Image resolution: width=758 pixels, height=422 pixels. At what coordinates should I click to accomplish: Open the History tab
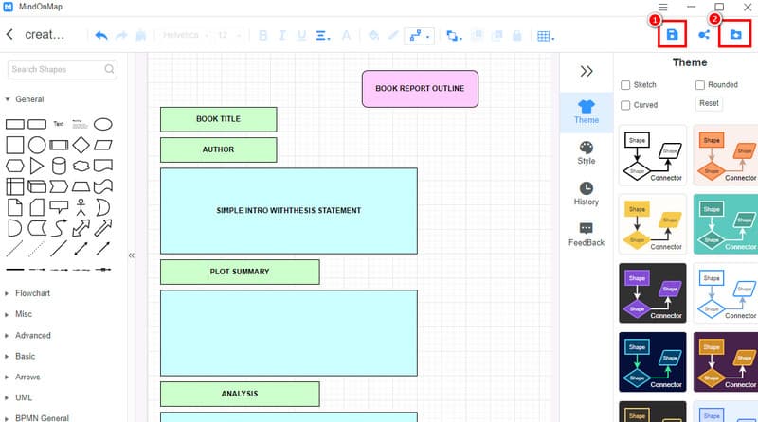[586, 193]
